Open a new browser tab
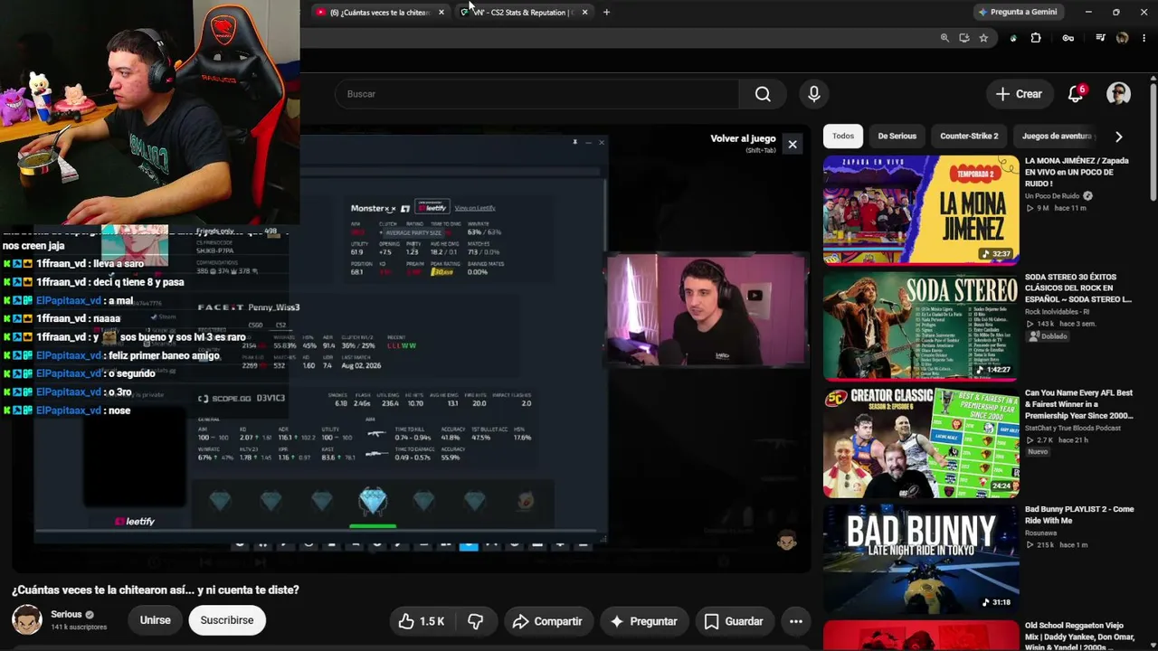The width and height of the screenshot is (1158, 651). [x=606, y=12]
